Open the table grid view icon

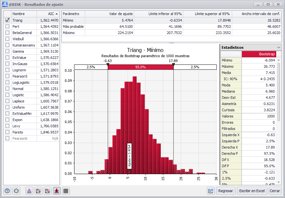pos(66,191)
